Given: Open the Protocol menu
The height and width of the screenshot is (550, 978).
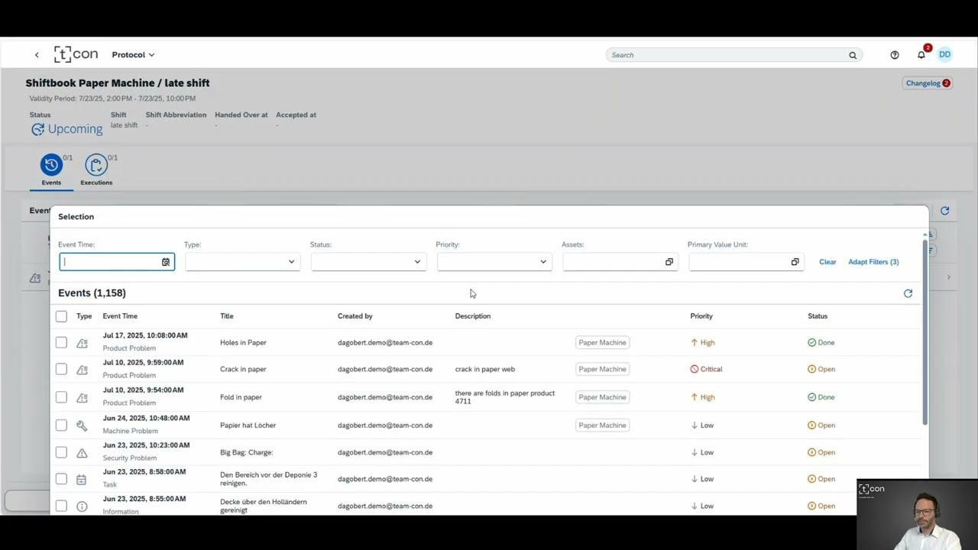Looking at the screenshot, I should click(x=132, y=54).
